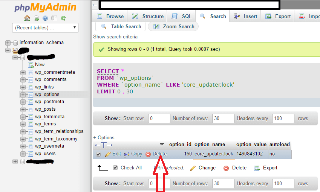Sort by the option_id column header

[180, 144]
